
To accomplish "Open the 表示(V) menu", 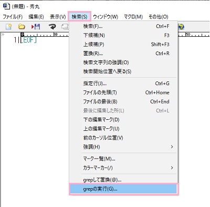I will pyautogui.click(x=58, y=17).
